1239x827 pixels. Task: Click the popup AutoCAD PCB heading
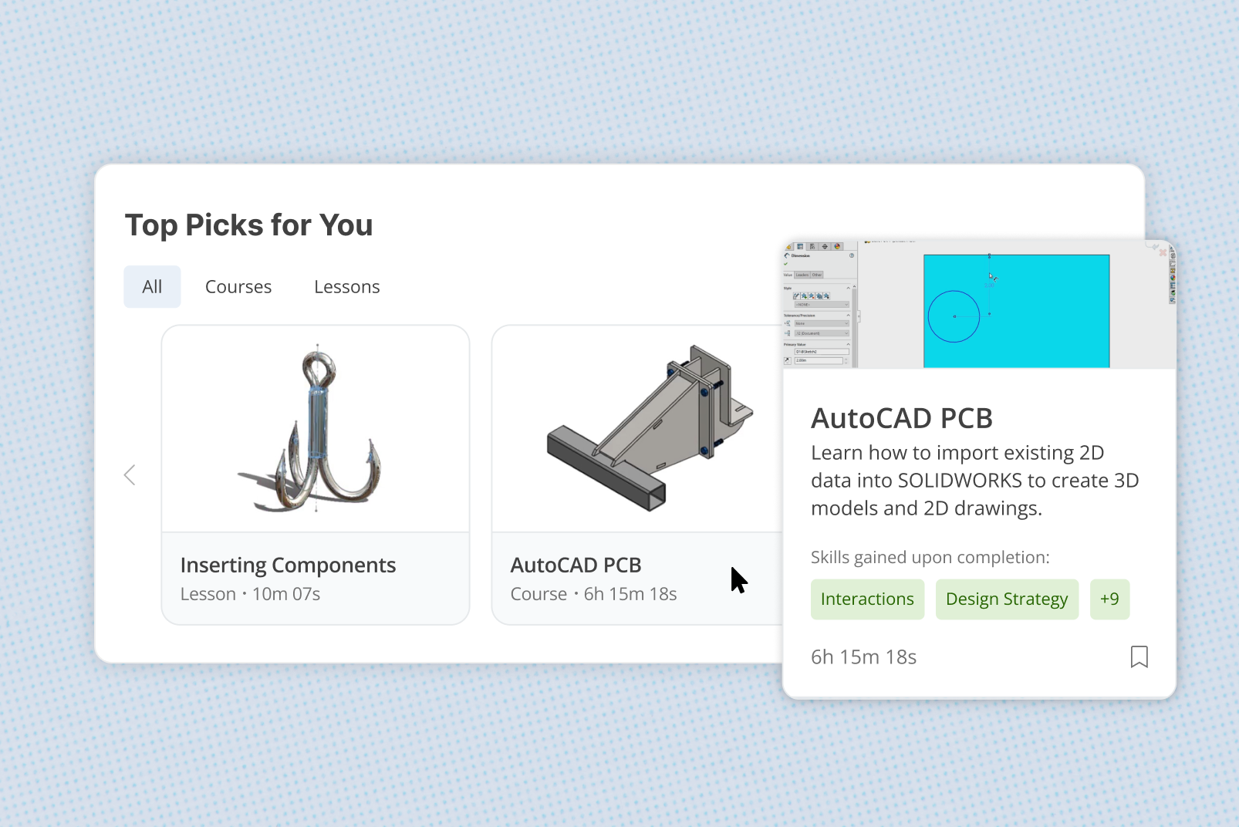click(x=902, y=418)
